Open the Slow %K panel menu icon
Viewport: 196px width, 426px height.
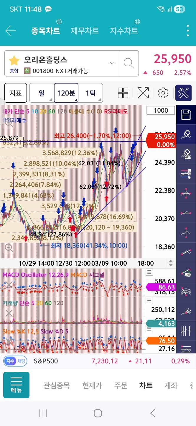[x=150, y=329]
